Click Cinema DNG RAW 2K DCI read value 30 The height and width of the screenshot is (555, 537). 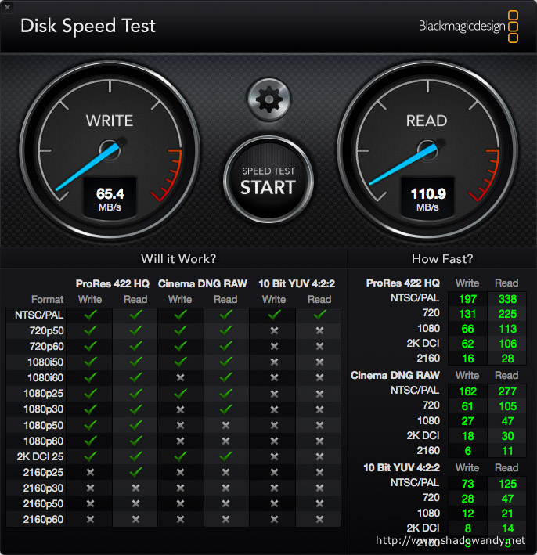[x=507, y=436]
